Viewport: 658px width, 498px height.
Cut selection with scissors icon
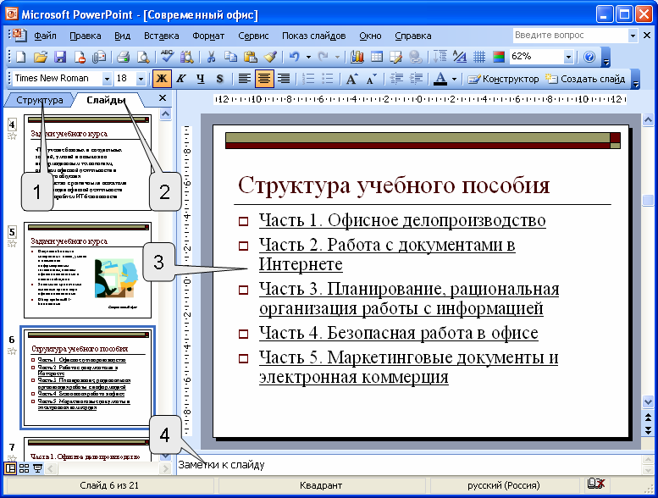(x=211, y=57)
